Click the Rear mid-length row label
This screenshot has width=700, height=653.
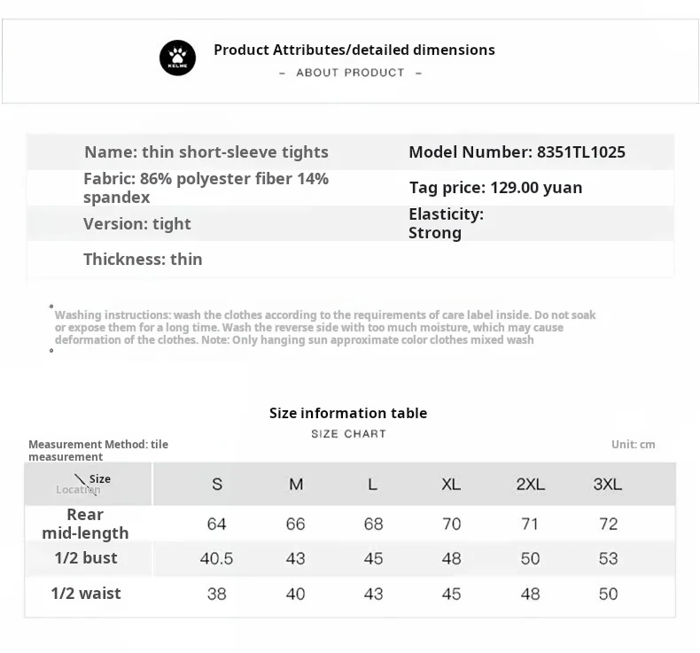(x=85, y=524)
